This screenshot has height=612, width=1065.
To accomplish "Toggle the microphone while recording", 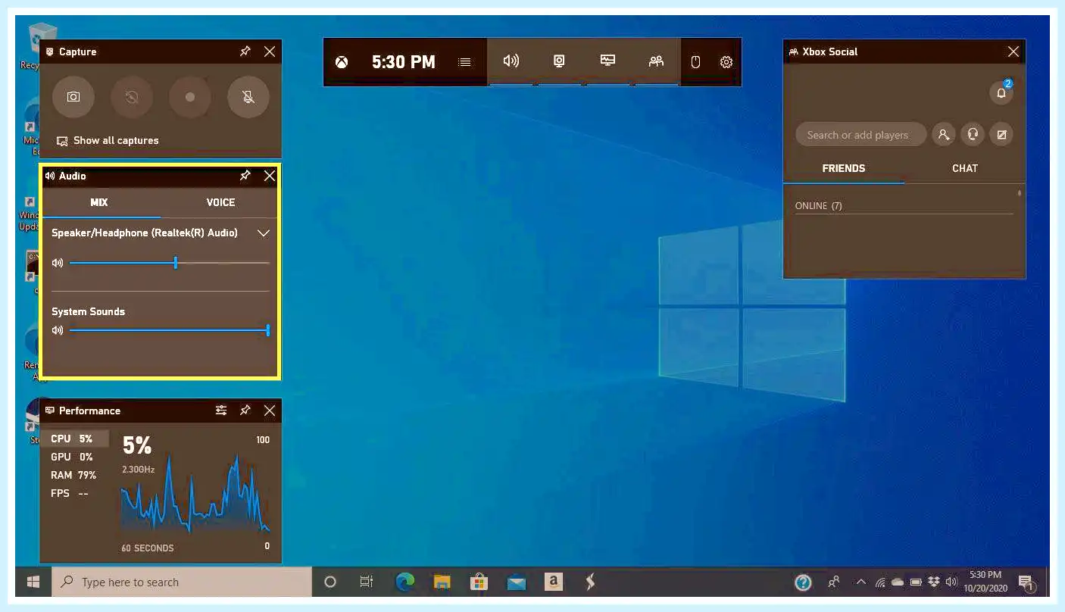I will 248,97.
